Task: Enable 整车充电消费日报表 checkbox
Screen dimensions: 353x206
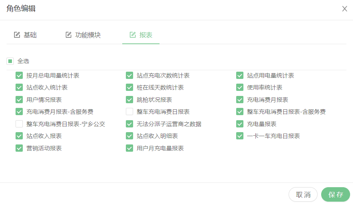Action: pos(129,112)
